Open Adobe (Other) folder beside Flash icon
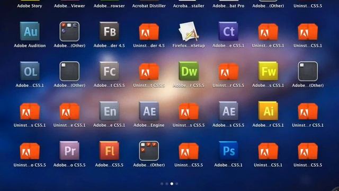This screenshot has height=191, width=339. point(149,151)
